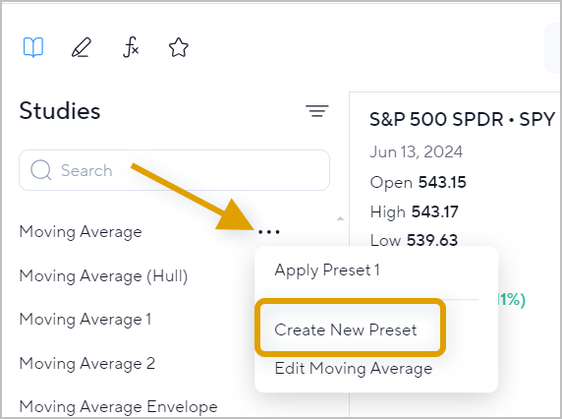Select the pencil drawing tools icon
The height and width of the screenshot is (419, 562).
[82, 47]
